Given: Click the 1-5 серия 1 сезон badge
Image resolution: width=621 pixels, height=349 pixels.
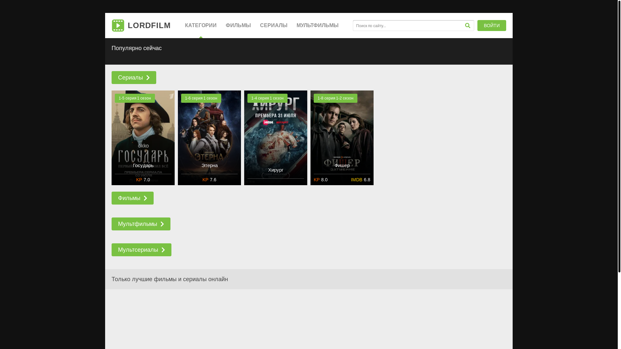Looking at the screenshot, I should (135, 98).
